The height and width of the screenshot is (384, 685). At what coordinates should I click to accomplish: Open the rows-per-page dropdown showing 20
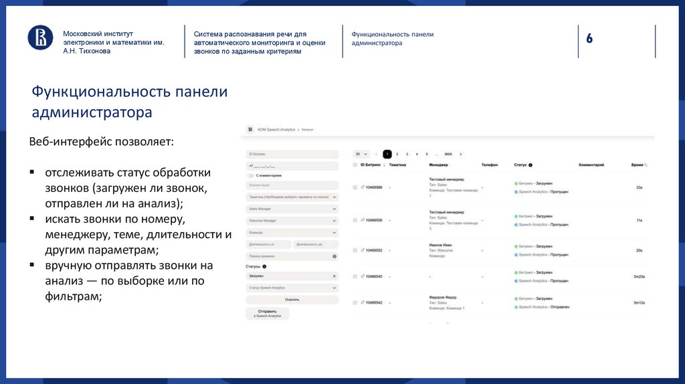(x=361, y=155)
